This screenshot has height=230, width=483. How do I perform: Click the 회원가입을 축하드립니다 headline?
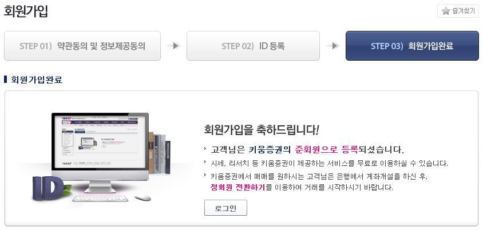(262, 130)
